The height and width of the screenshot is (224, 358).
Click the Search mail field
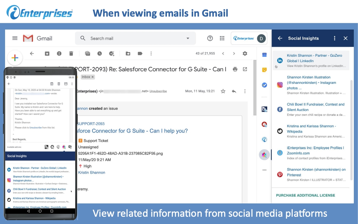pos(135,38)
